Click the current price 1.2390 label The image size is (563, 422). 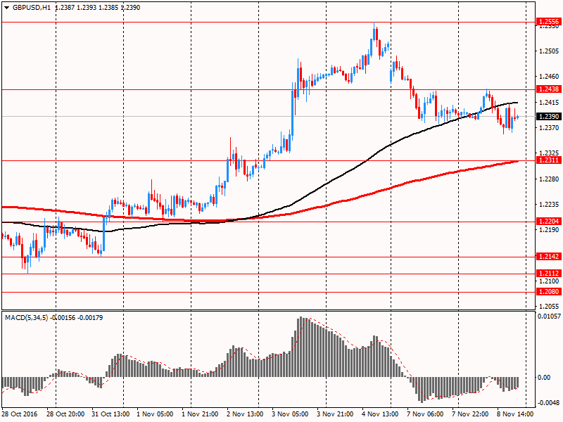(x=549, y=116)
